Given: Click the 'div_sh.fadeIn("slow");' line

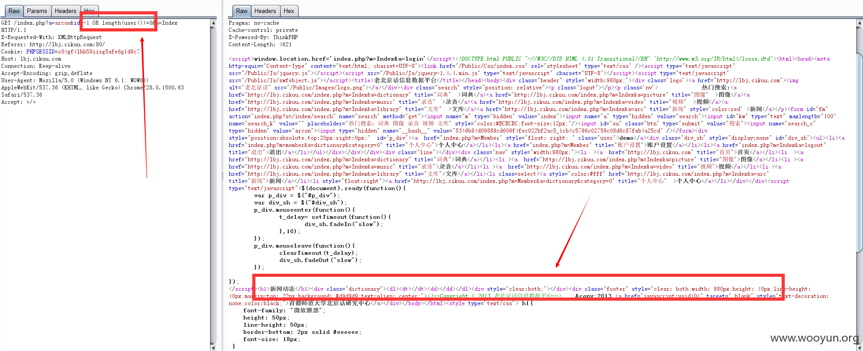Looking at the screenshot, I should (344, 224).
